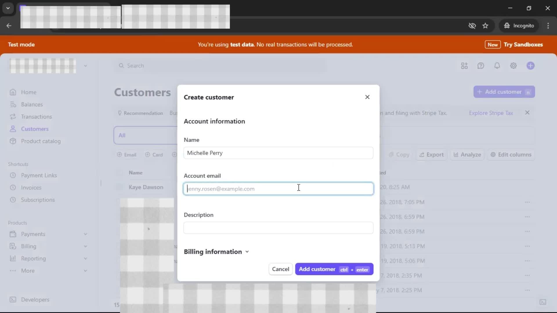Click the notifications bell icon
Screen dimensions: 557x313
(497, 66)
